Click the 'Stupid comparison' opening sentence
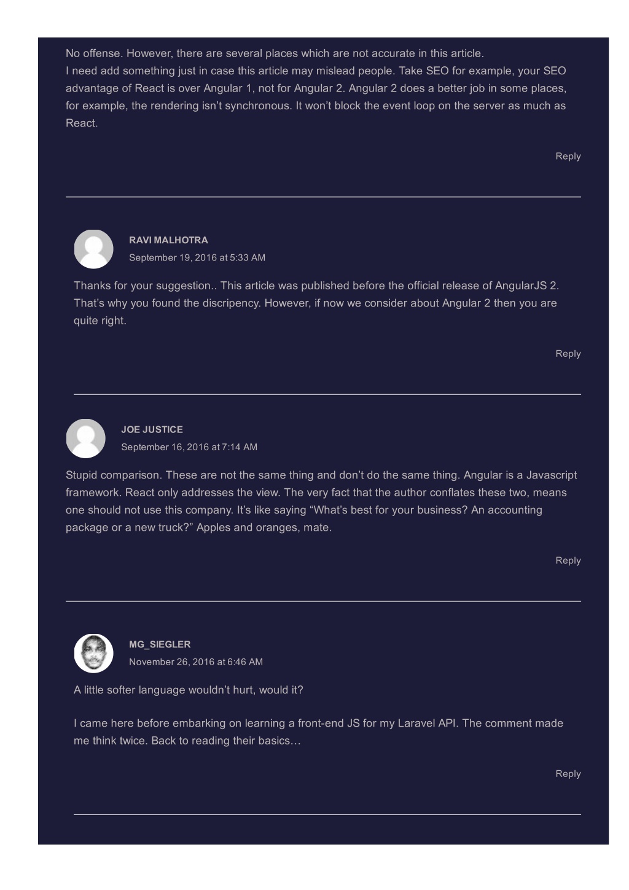This screenshot has width=629, height=890. 114,475
